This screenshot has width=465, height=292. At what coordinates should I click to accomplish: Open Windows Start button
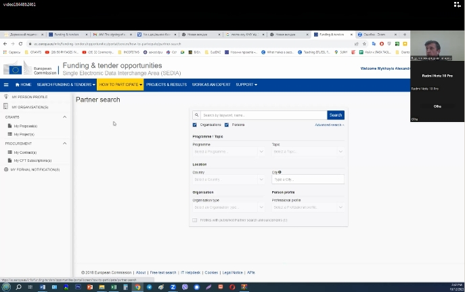(x=6, y=287)
